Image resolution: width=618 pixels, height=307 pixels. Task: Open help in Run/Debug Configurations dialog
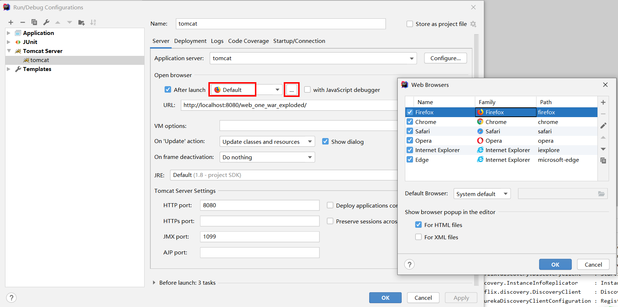pos(11,298)
